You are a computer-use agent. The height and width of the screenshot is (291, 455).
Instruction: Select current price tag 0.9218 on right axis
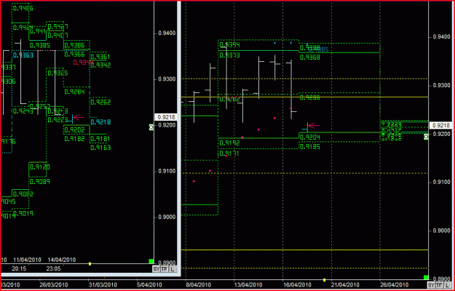pyautogui.click(x=441, y=126)
